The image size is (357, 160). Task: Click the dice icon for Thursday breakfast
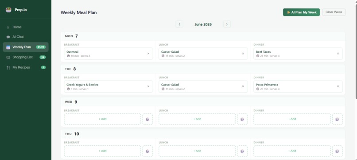pyautogui.click(x=147, y=151)
